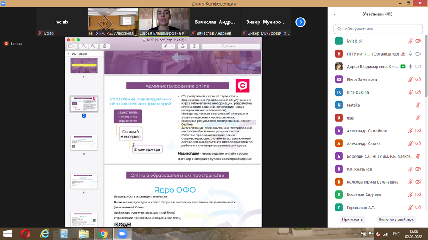Click green screen-share icon for Дарья Владимировна

tap(403, 67)
